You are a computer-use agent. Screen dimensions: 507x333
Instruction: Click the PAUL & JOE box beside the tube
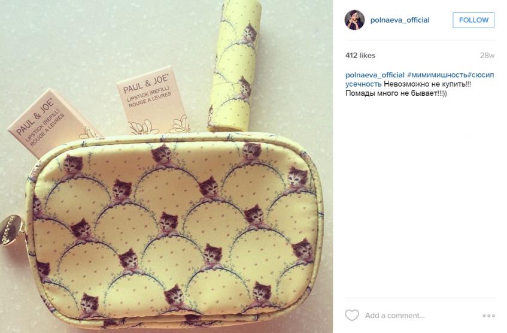tap(151, 99)
